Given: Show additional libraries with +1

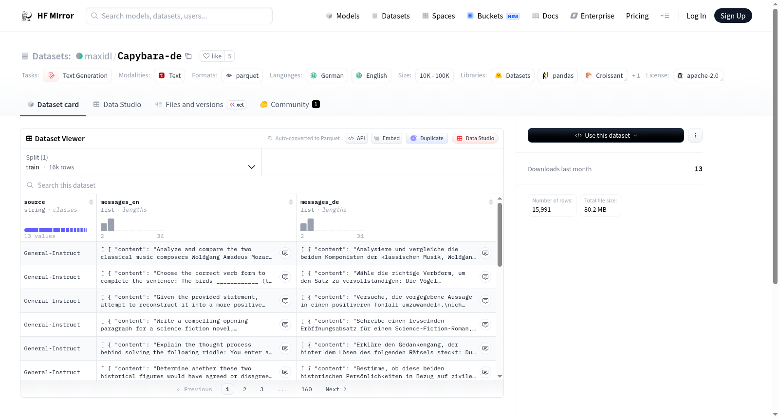Looking at the screenshot, I should click(x=636, y=75).
